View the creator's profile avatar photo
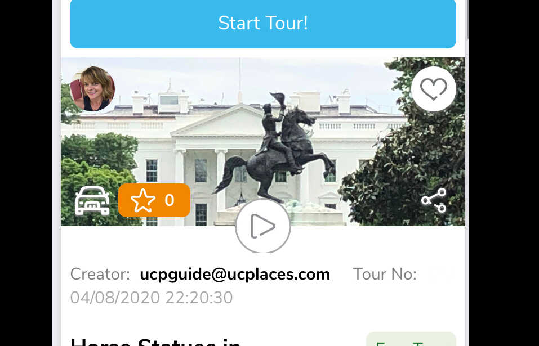The height and width of the screenshot is (346, 539). (92, 89)
